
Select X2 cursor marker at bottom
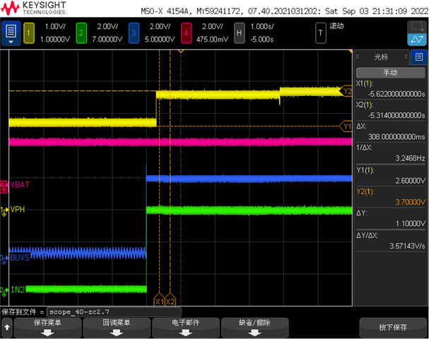coord(170,299)
